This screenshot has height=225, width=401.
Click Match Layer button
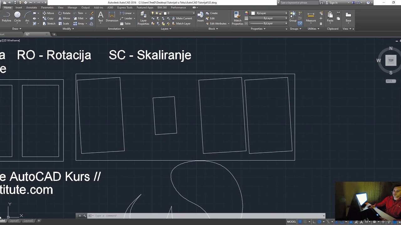181,23
